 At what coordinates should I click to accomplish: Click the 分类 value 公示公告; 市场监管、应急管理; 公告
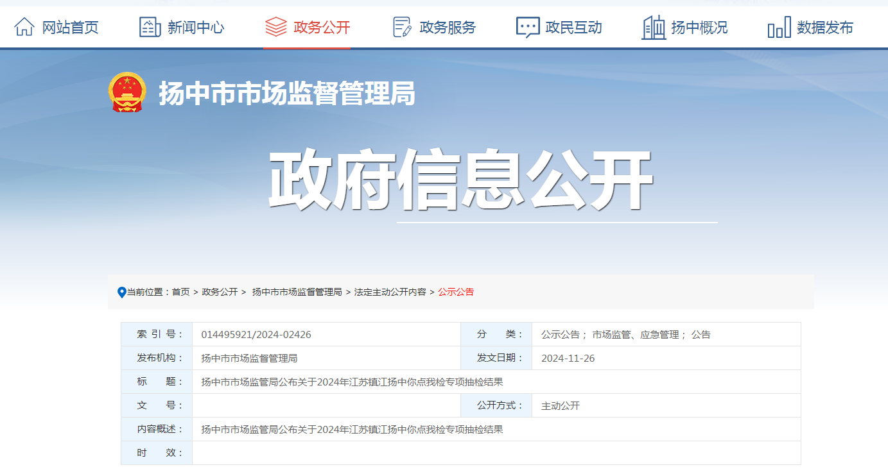626,335
